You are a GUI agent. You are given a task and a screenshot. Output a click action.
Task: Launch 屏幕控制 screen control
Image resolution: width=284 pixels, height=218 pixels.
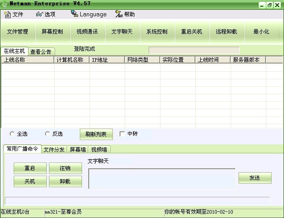[x=52, y=32]
